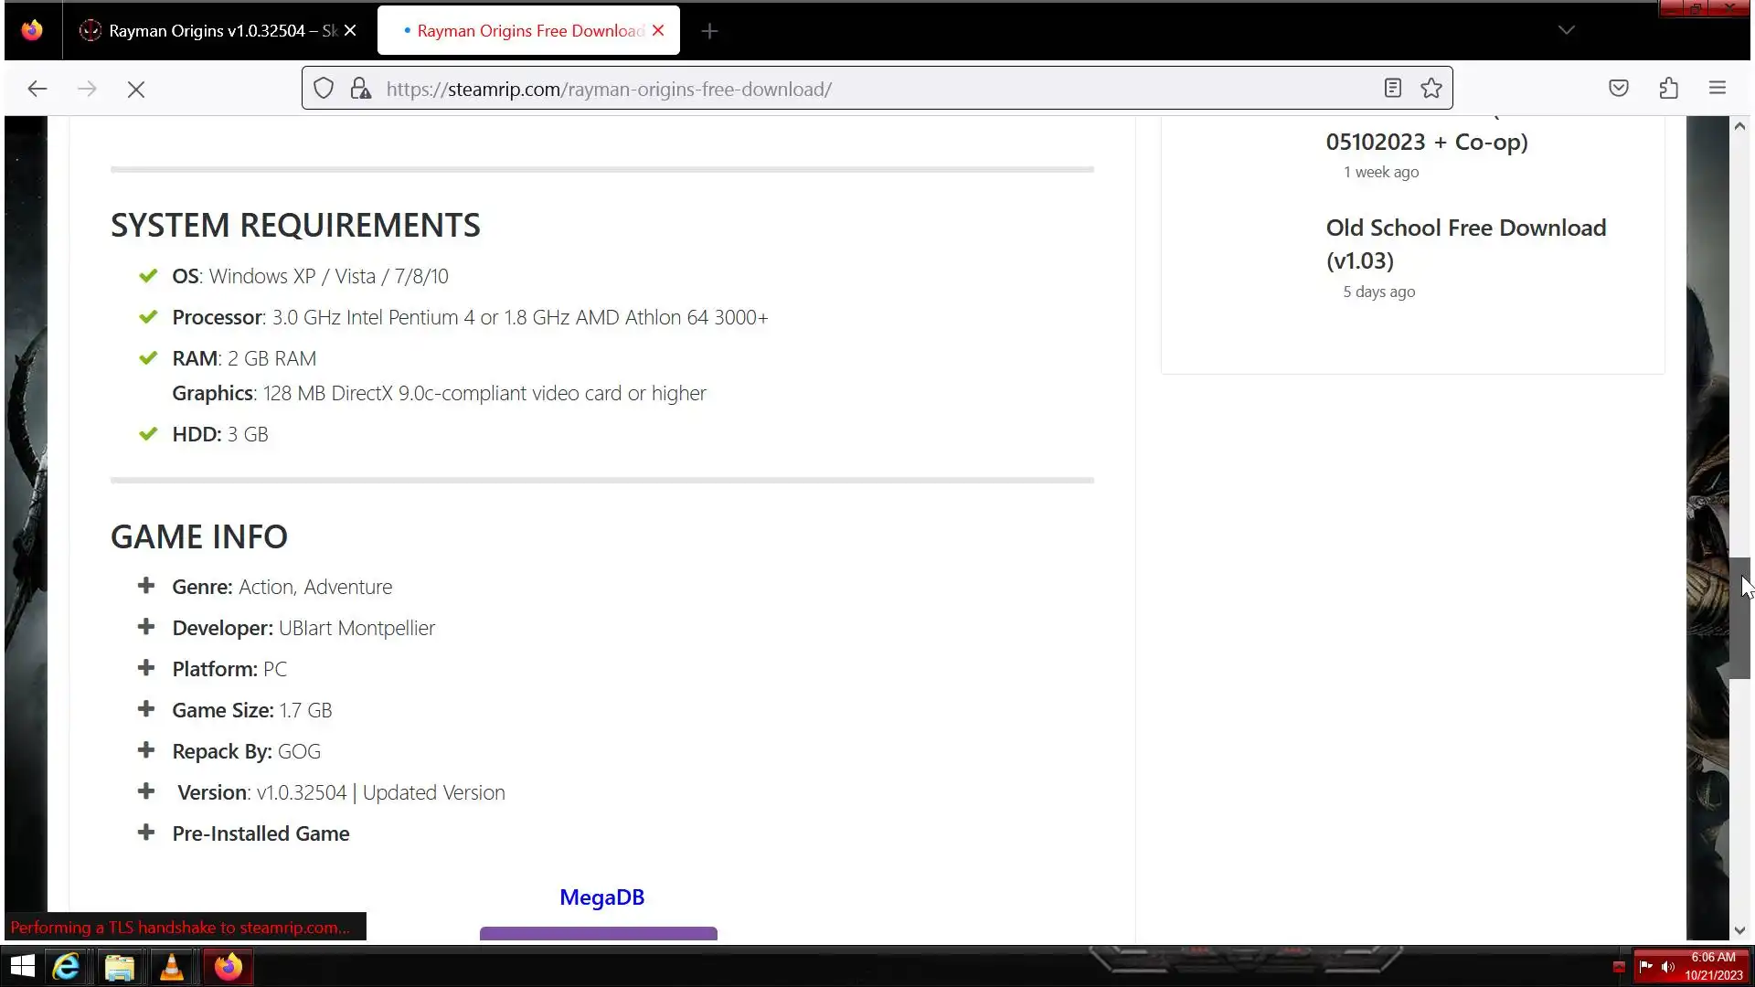Open VLC media player from taskbar
The height and width of the screenshot is (987, 1755).
click(172, 967)
